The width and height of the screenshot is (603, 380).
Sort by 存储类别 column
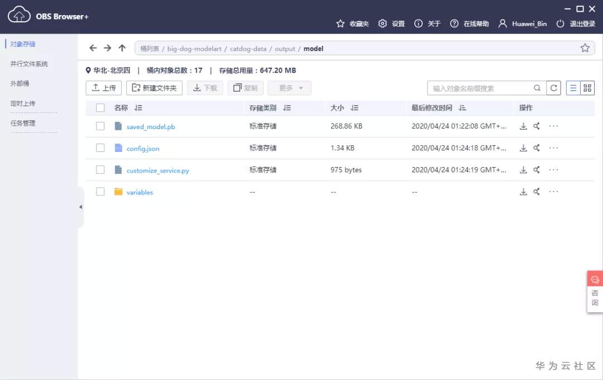click(x=287, y=108)
